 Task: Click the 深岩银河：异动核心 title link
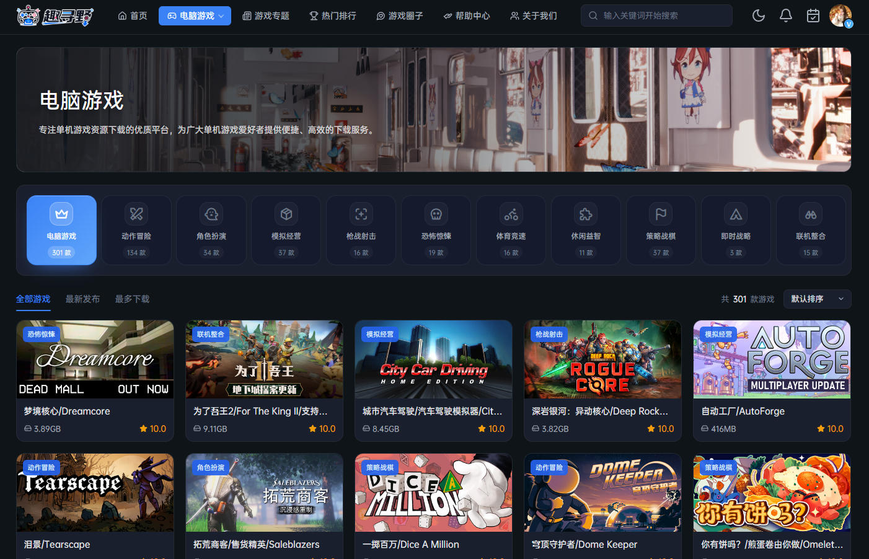pos(600,411)
